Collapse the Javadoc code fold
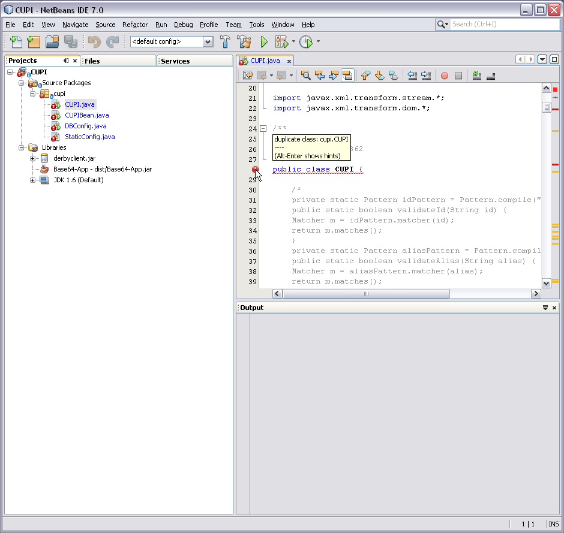Screen dimensions: 564x533 click(x=263, y=128)
